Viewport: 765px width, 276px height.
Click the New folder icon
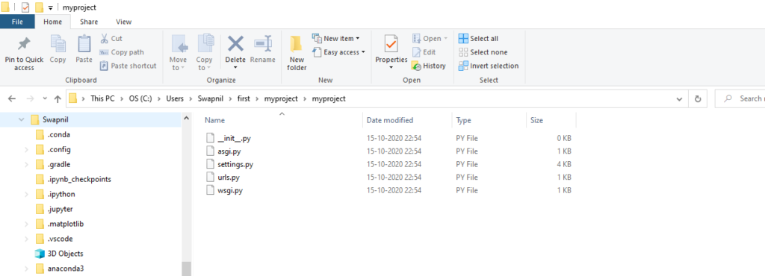coord(297,44)
